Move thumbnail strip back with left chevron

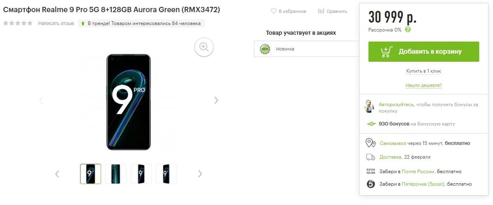(x=57, y=174)
